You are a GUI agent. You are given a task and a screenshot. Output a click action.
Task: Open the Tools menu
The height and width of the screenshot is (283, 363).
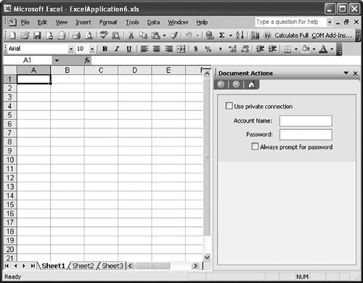[132, 22]
